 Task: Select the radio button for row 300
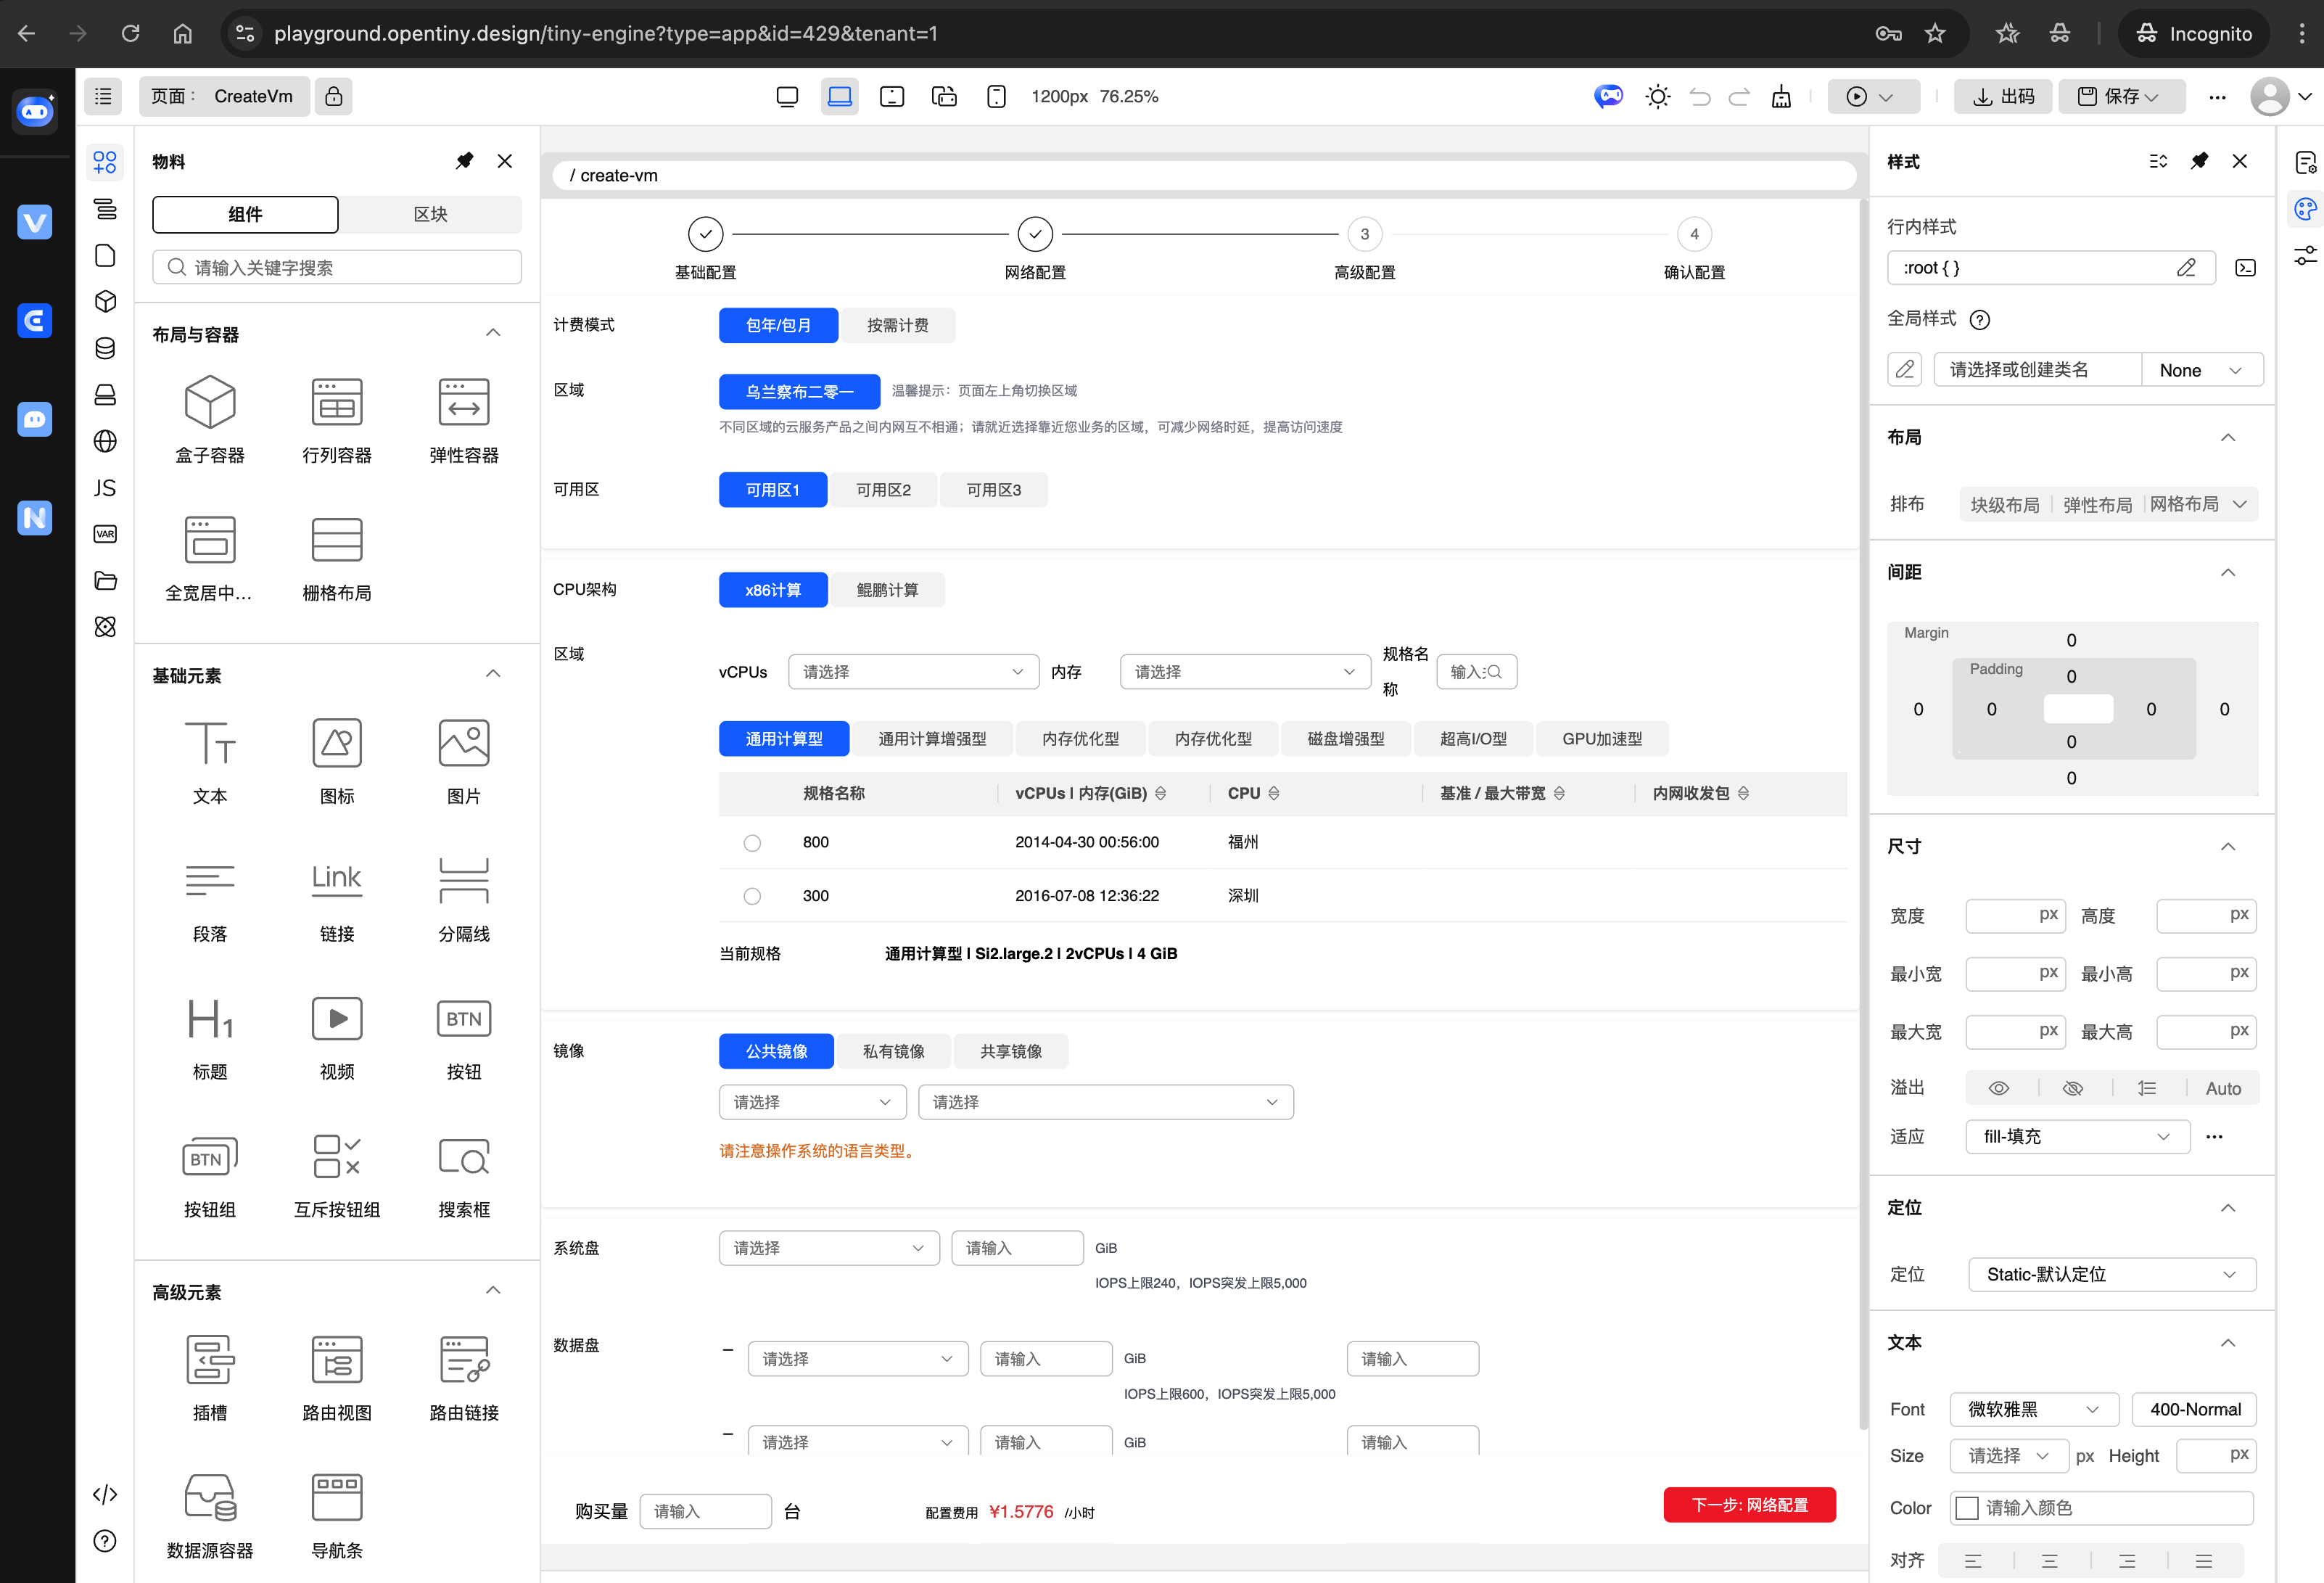pyautogui.click(x=752, y=896)
